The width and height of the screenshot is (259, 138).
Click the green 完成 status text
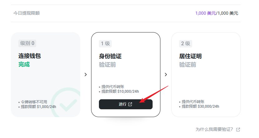(x=24, y=64)
